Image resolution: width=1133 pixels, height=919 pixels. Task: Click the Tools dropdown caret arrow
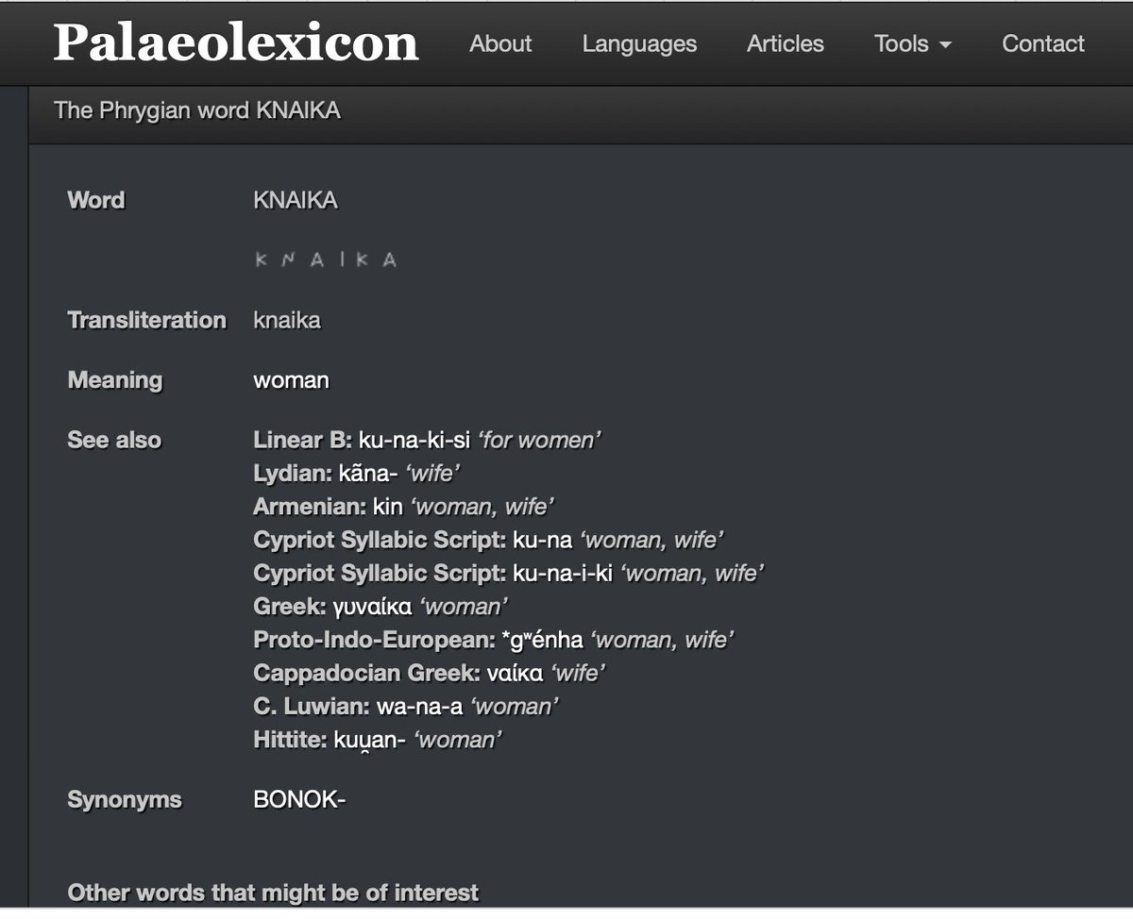(x=944, y=45)
